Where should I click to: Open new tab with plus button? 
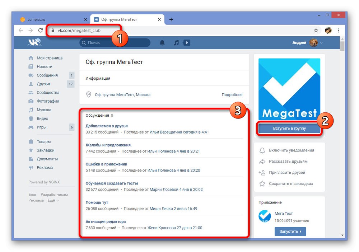click(171, 19)
